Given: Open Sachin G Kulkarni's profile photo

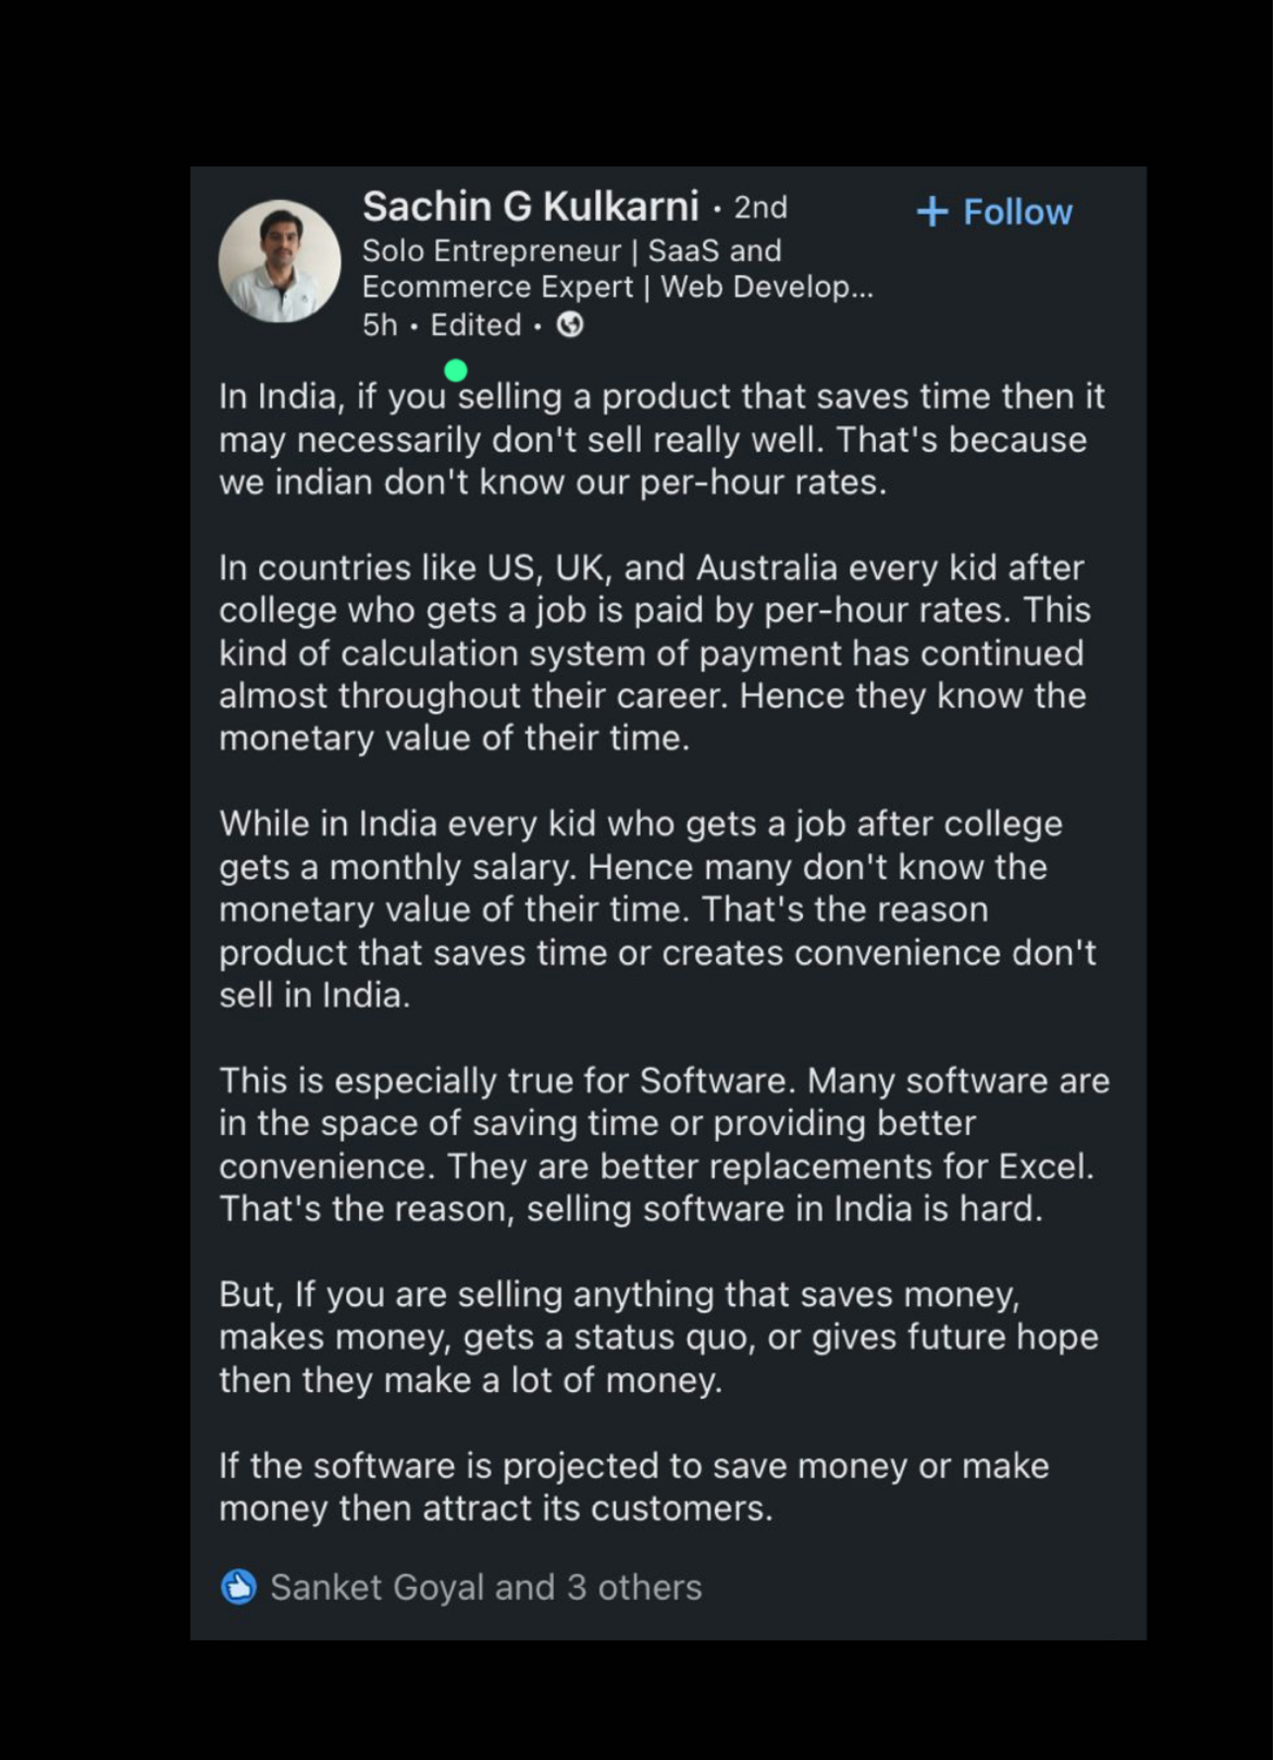Looking at the screenshot, I should coord(279,261).
